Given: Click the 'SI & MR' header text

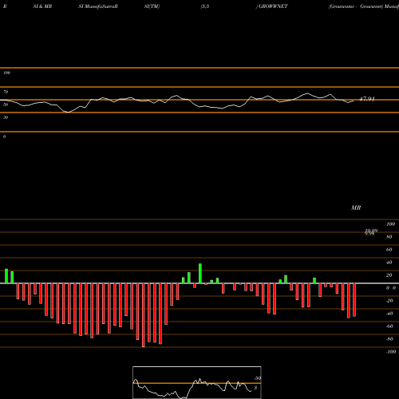Looking at the screenshot, I should (x=42, y=6).
